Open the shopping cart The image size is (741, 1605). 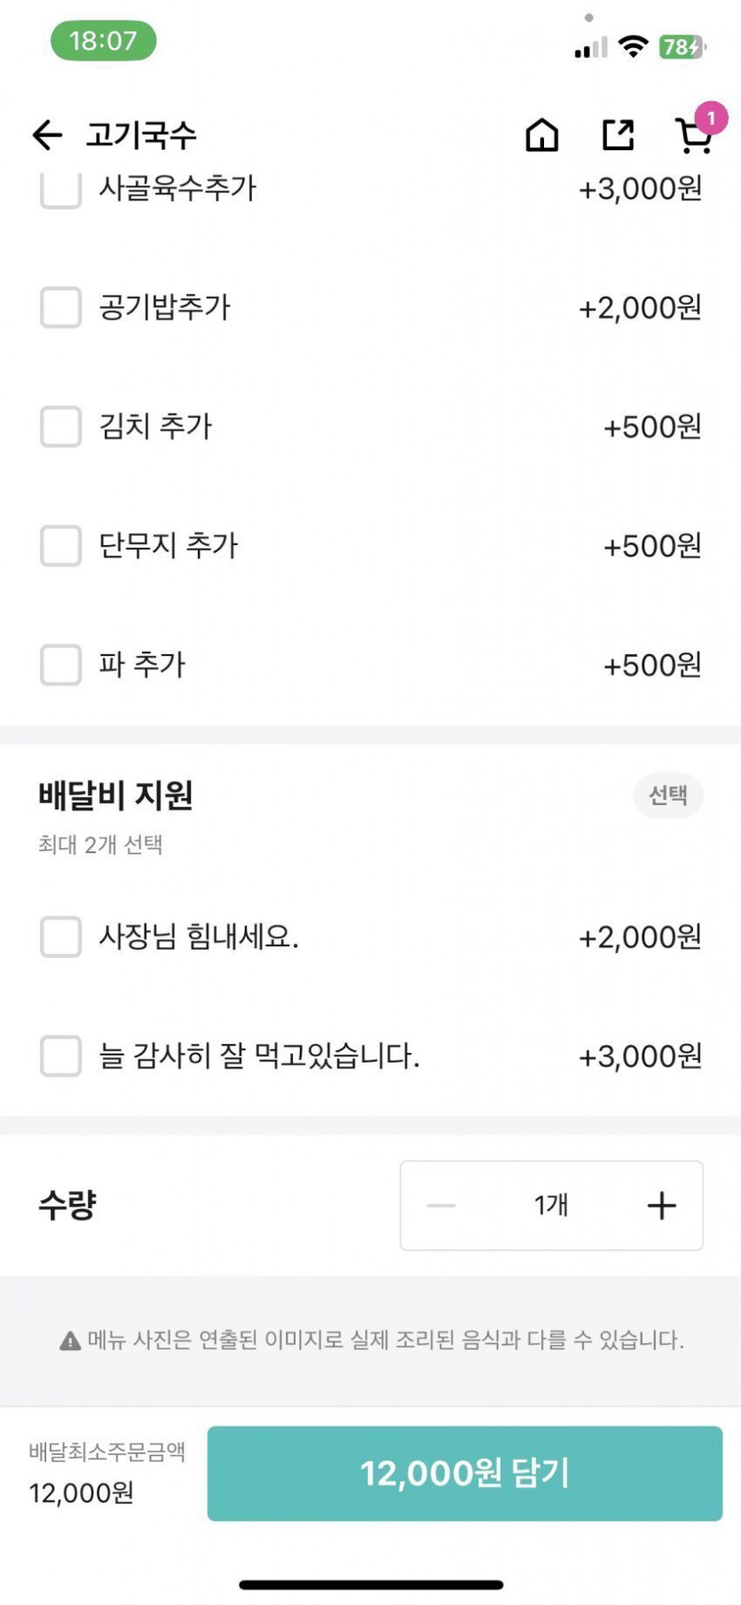click(x=693, y=136)
